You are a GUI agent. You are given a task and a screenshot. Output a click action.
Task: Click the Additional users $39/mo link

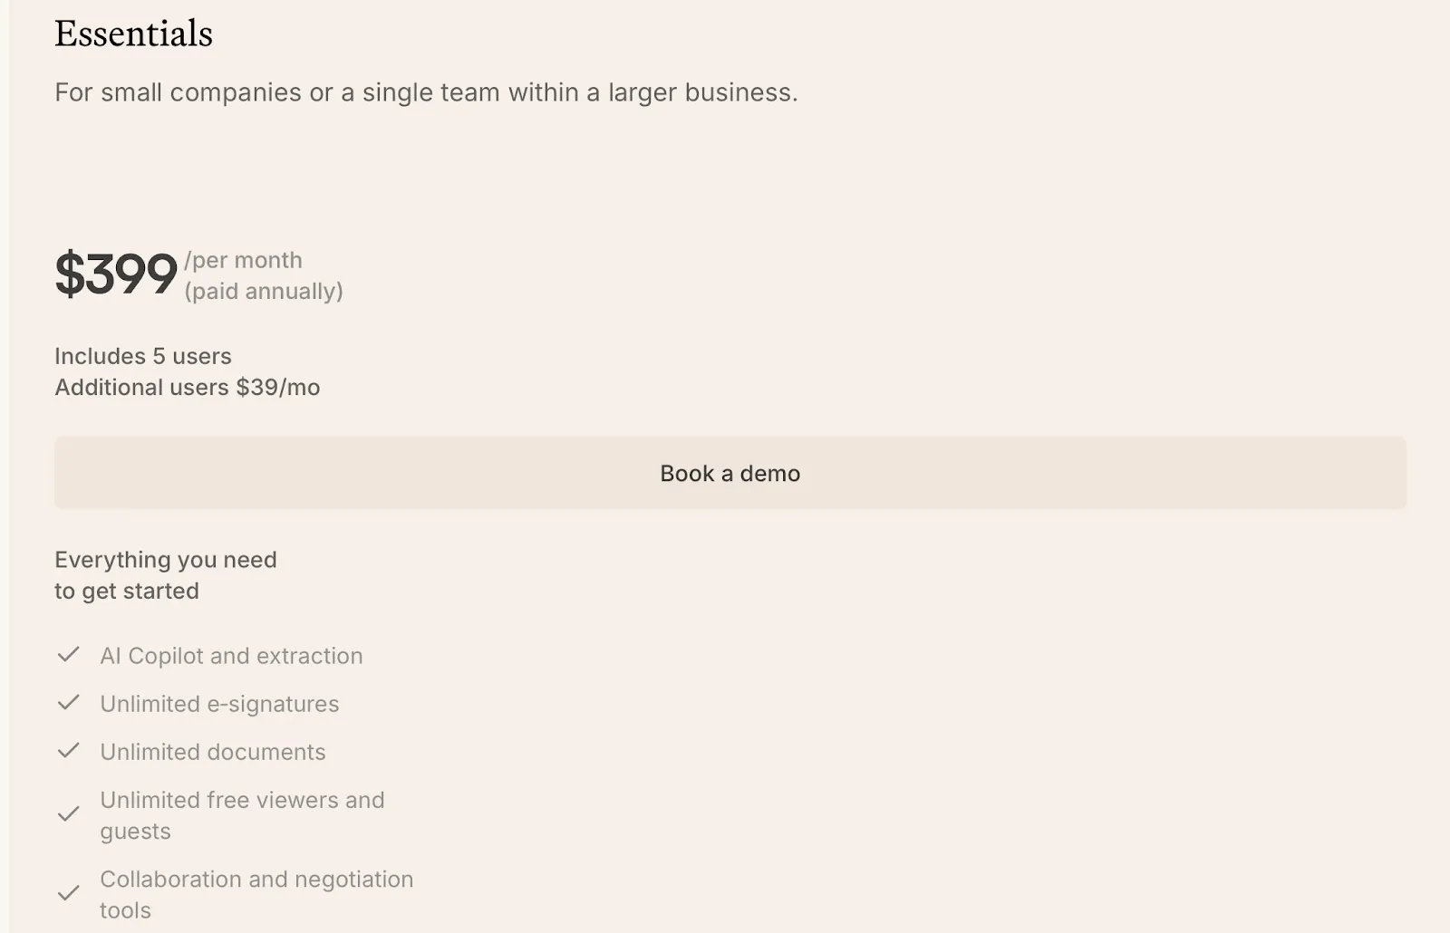(188, 387)
